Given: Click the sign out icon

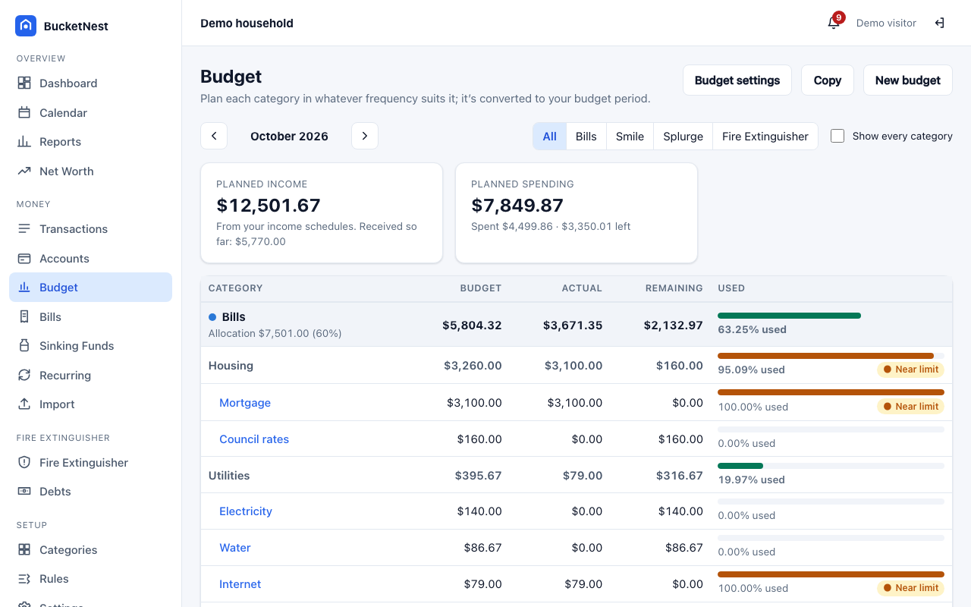Looking at the screenshot, I should coord(939,23).
